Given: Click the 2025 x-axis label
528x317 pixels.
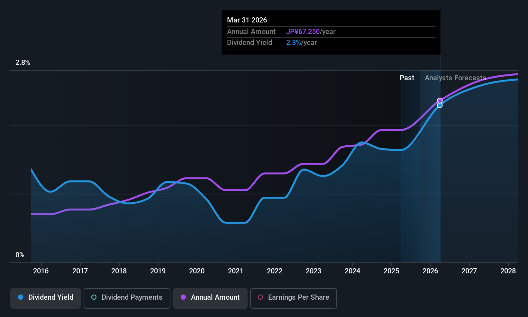Looking at the screenshot, I should (391, 271).
